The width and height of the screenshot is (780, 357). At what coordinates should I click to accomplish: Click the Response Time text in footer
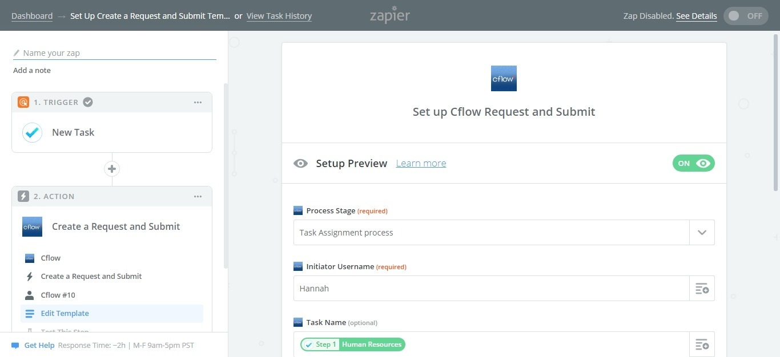[x=126, y=346]
